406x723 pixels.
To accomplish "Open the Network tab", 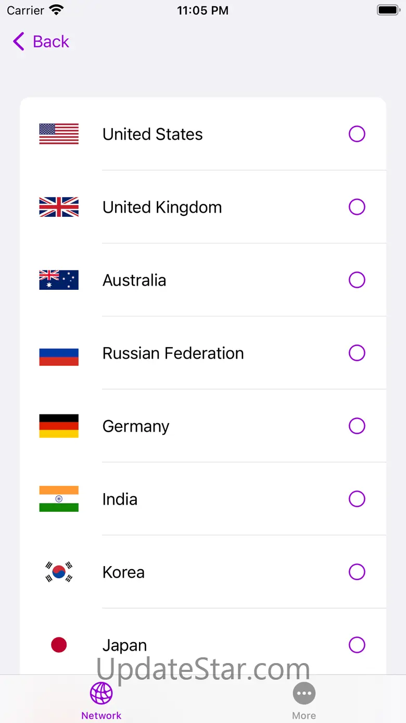I will [x=102, y=700].
